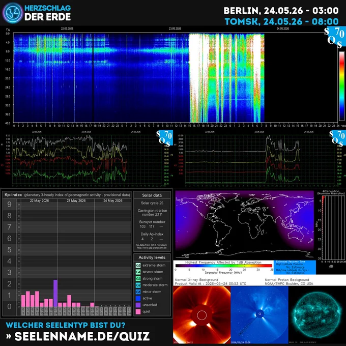Screen dimensions: 346x346
Task: Click the 'Sunspot number' label
Action: (152, 222)
